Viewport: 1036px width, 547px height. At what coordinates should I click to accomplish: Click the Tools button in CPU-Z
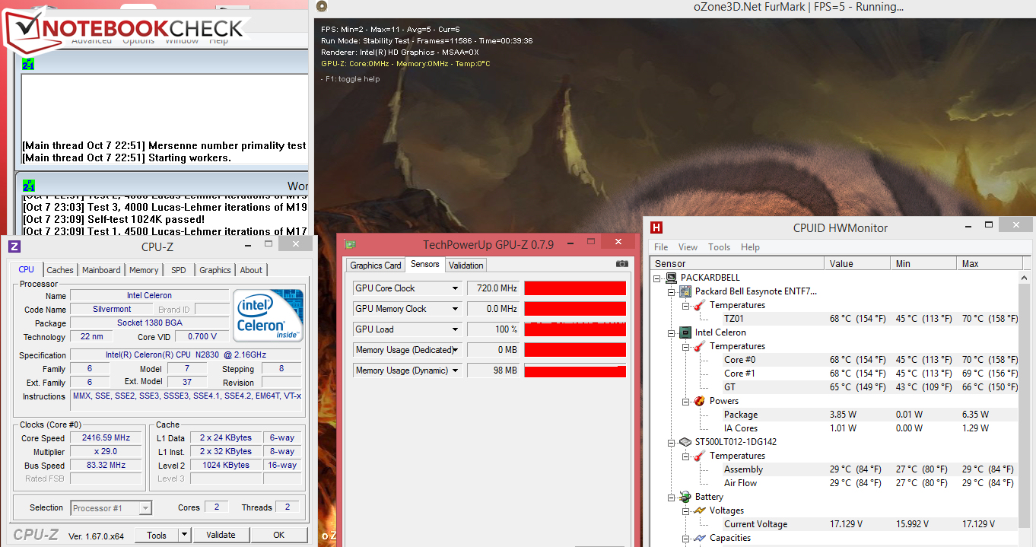coord(157,535)
